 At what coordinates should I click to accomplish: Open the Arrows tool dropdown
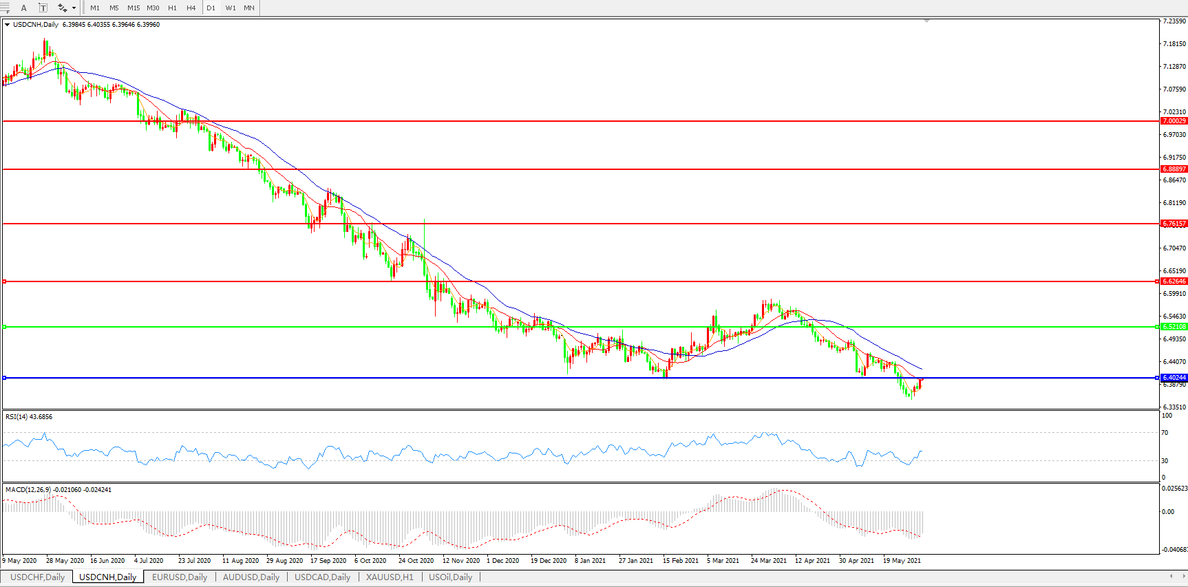(x=74, y=8)
